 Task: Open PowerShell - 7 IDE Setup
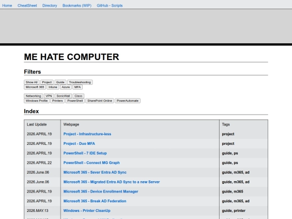(85, 153)
